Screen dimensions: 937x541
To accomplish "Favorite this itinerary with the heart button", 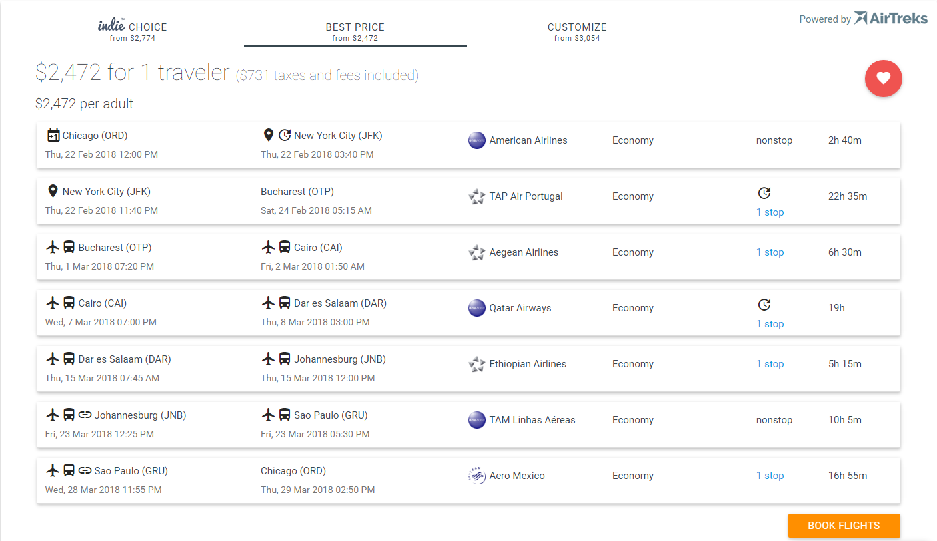I will 883,79.
